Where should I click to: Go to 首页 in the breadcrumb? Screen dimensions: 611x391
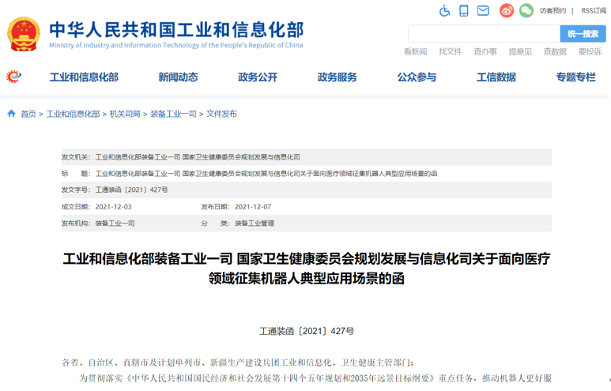[x=28, y=114]
